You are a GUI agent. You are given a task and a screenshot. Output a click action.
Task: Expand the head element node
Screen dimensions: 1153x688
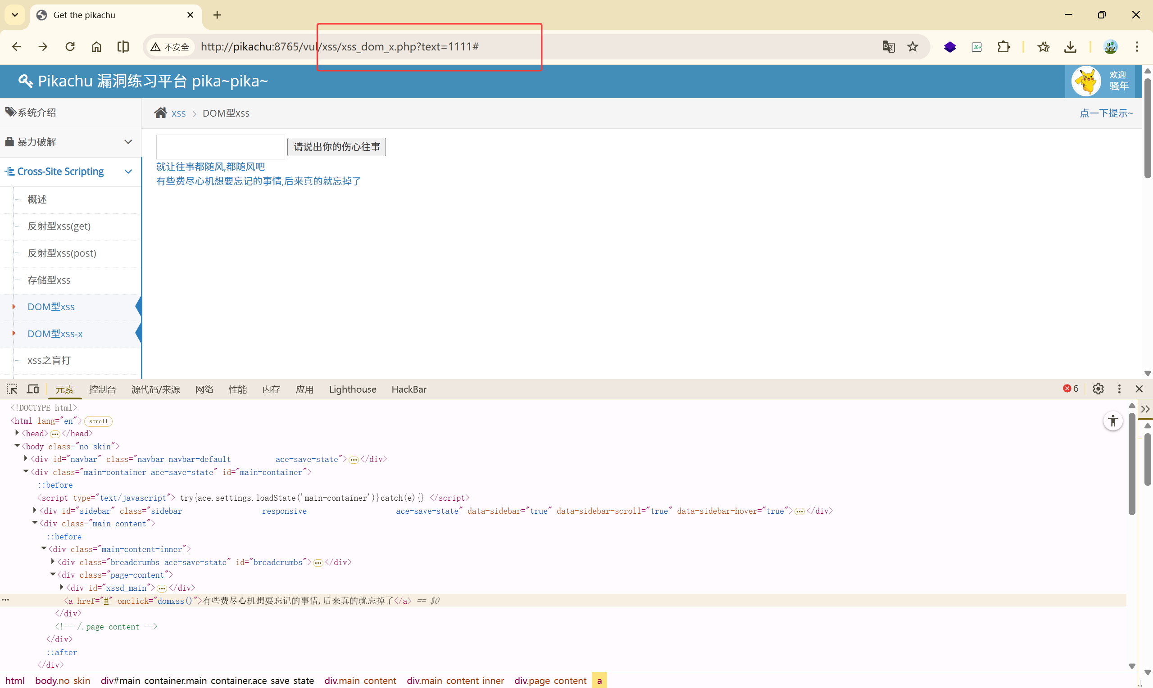[17, 433]
